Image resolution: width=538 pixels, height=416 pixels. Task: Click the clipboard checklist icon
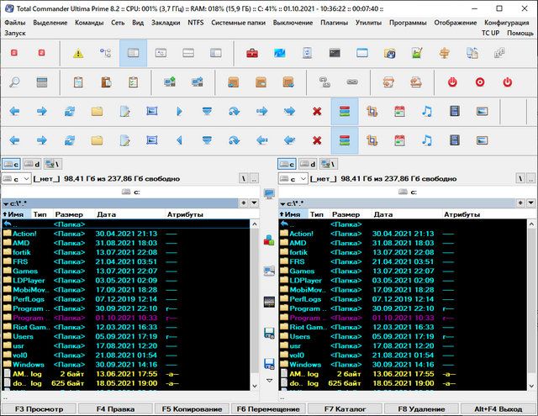133,82
